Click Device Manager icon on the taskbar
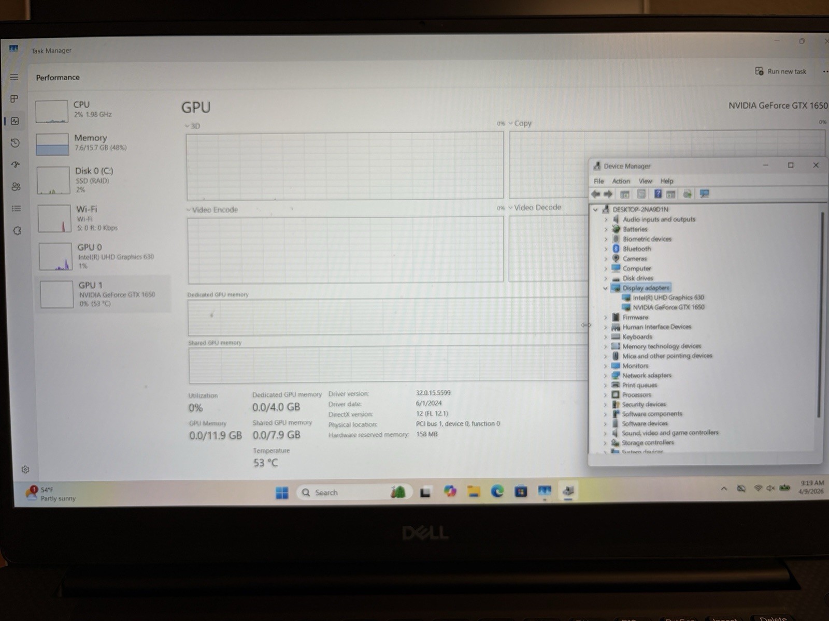829x621 pixels. click(x=568, y=491)
